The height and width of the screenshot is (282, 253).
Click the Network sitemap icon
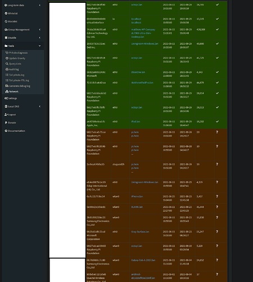coord(7,91)
